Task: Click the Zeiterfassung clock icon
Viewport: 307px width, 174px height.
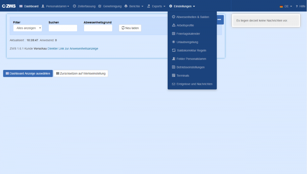Action: [74, 6]
